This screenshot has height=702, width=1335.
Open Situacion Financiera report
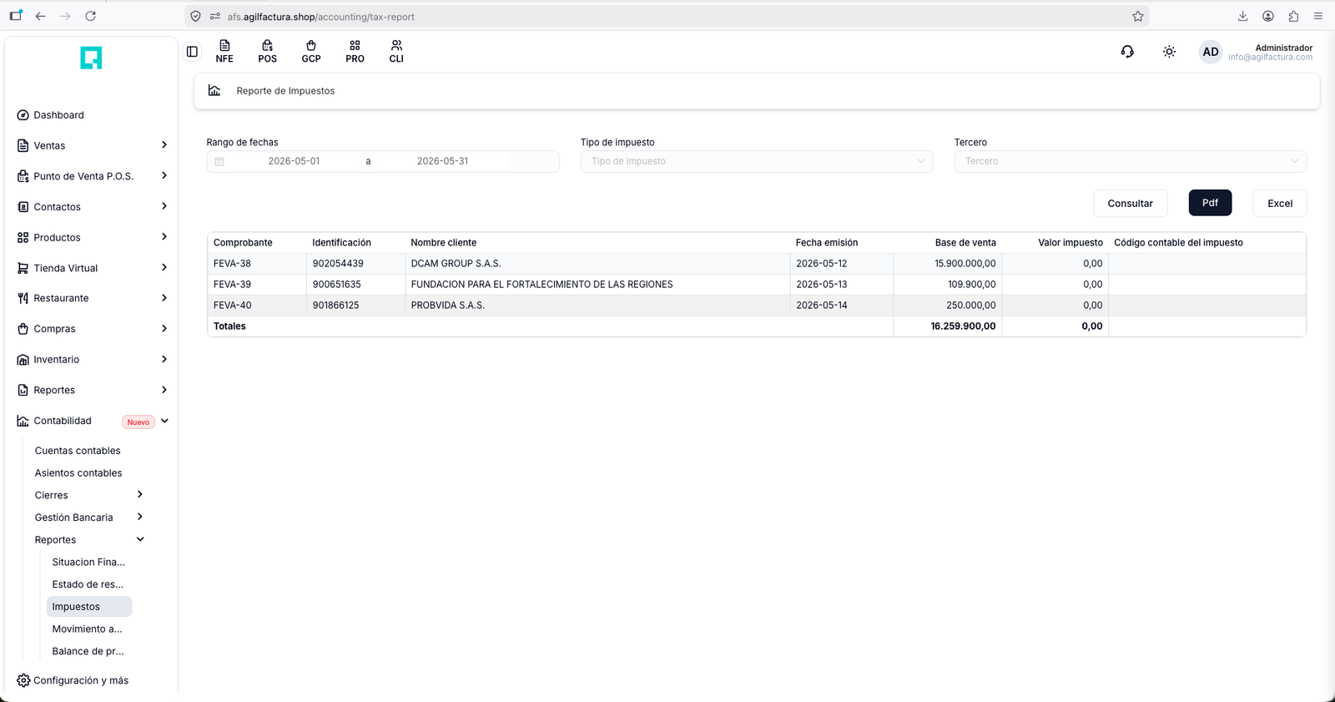pyautogui.click(x=88, y=563)
